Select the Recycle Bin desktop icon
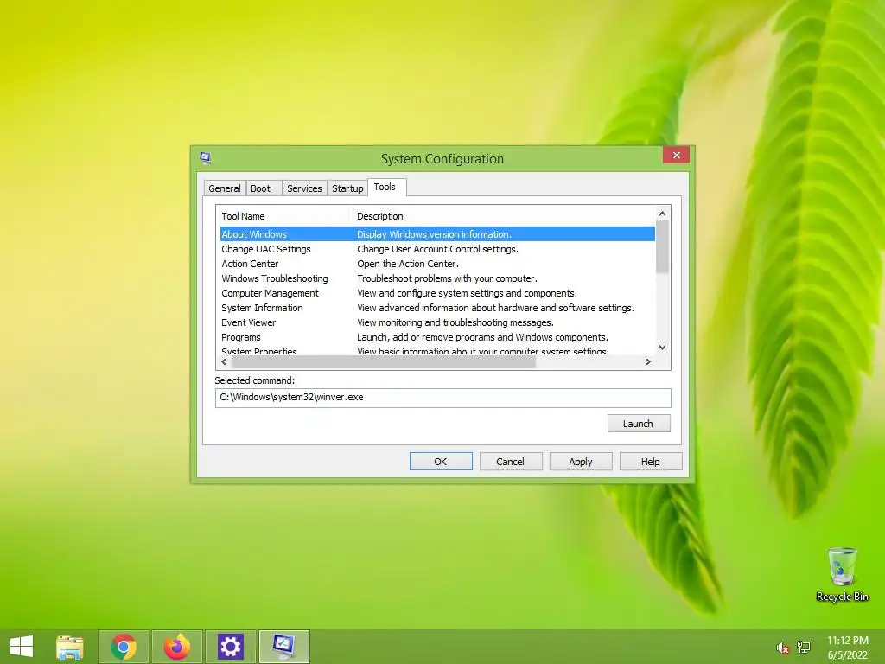Viewport: 885px width, 664px height. pyautogui.click(x=842, y=574)
